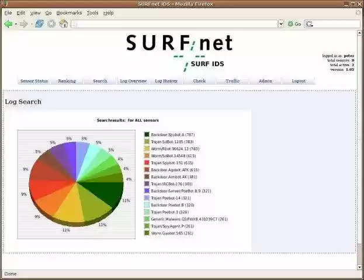Click the Trojan.Poebot-3 mint swatch
This screenshot has width=364, height=280.
147,212
